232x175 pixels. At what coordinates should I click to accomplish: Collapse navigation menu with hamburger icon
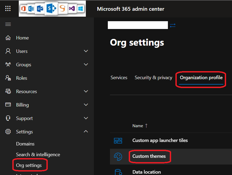8,24
